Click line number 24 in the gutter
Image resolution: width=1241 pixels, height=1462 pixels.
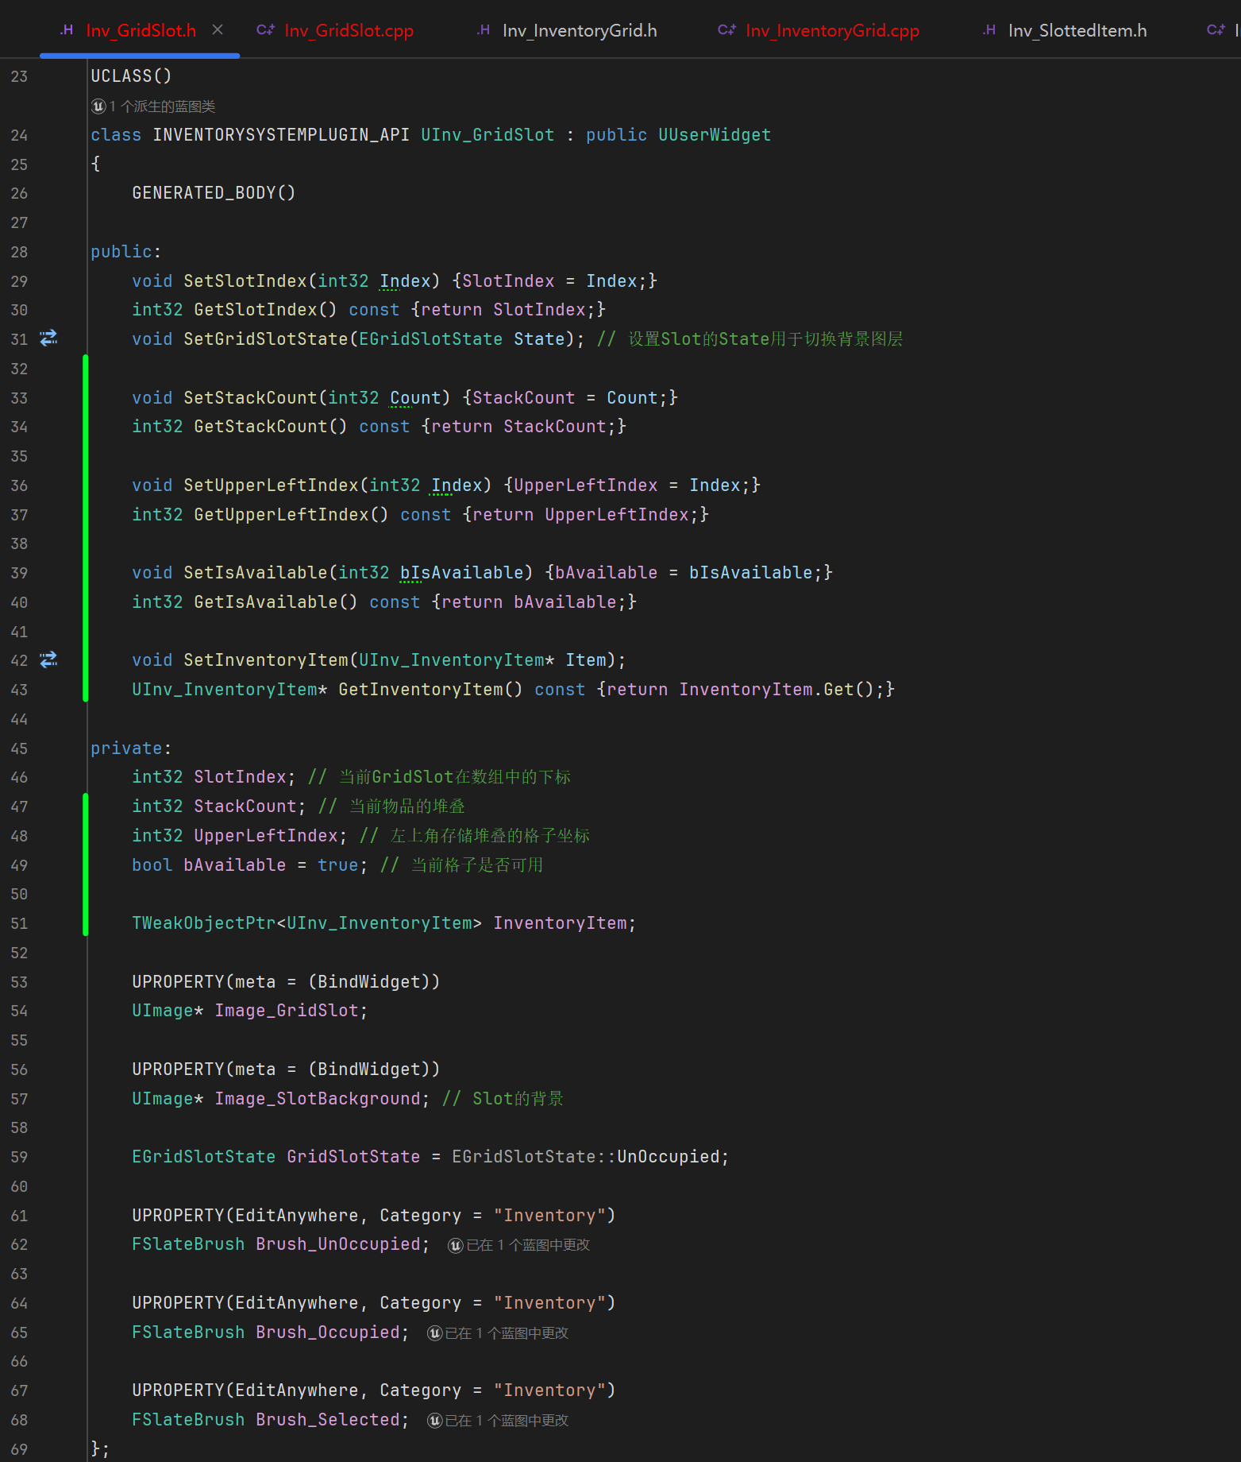click(x=19, y=135)
